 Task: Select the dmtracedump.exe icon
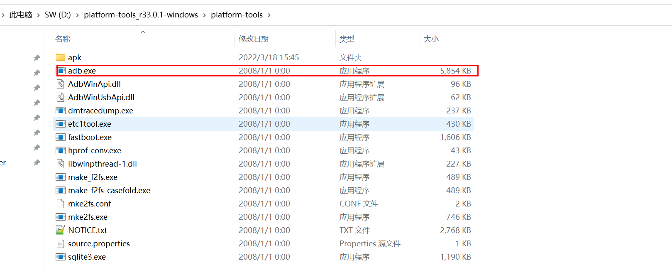pos(61,110)
